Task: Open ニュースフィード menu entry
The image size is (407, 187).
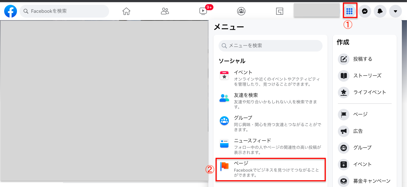Action: [270, 146]
